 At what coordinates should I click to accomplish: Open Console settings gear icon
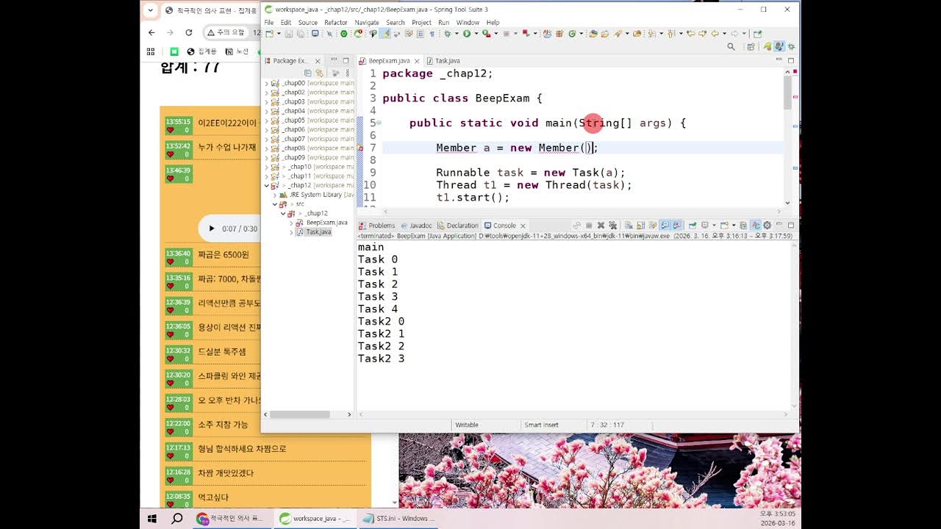(767, 226)
